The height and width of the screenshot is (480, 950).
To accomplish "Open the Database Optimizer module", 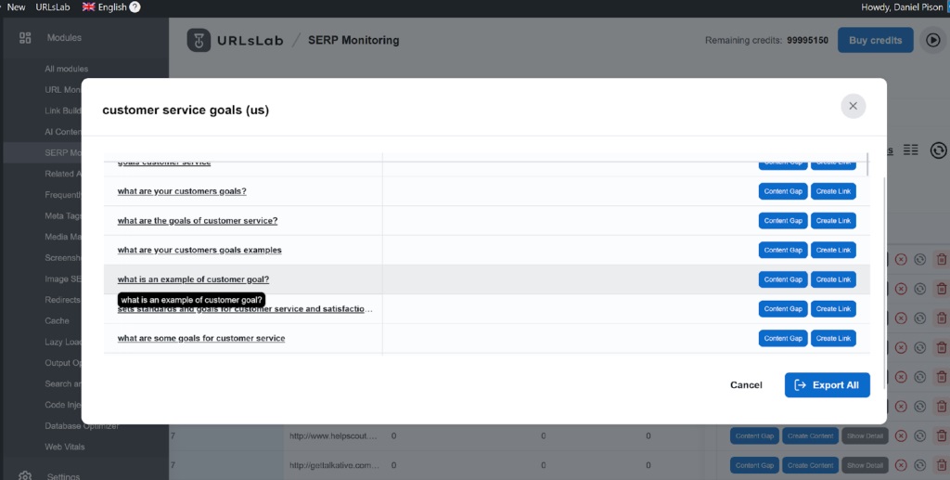I will [82, 426].
